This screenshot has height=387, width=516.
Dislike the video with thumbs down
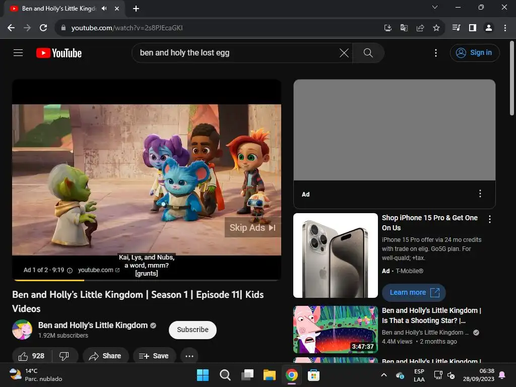click(64, 356)
